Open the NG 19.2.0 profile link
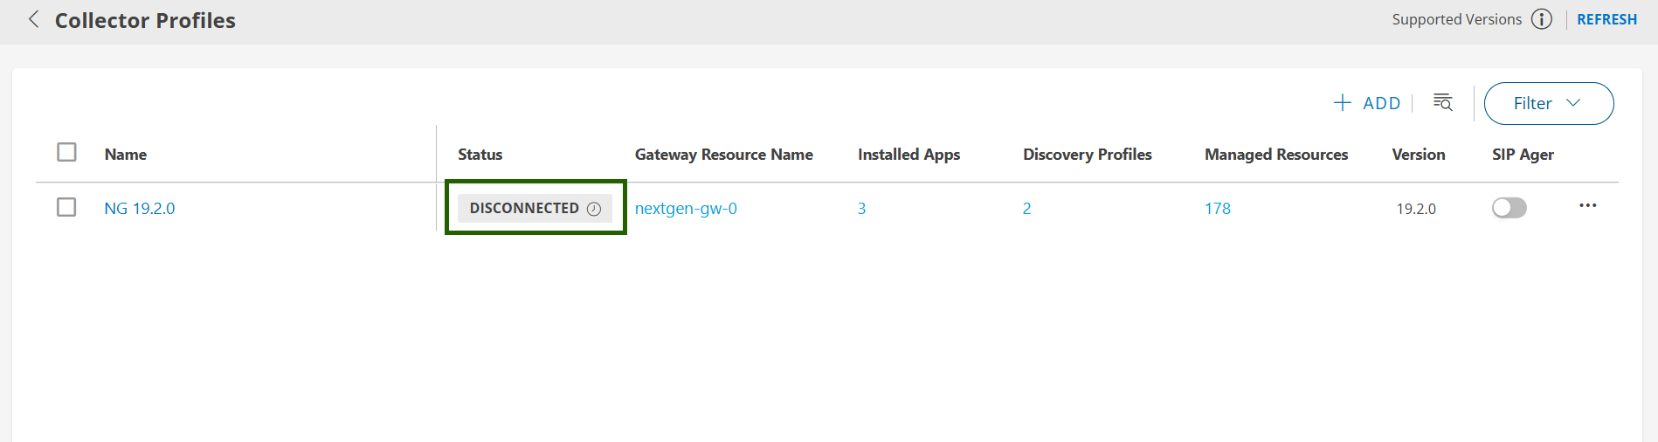 (x=140, y=209)
